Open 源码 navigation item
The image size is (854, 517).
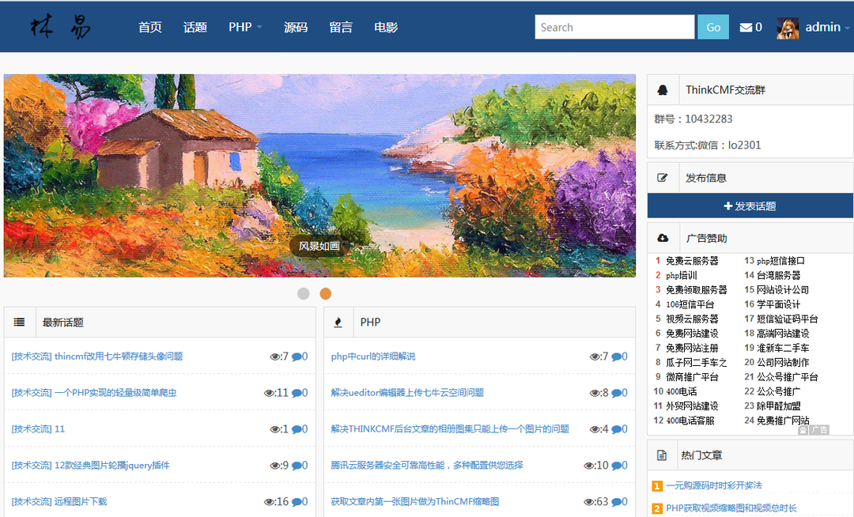pos(296,27)
